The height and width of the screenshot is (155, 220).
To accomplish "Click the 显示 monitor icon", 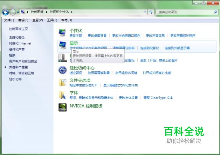I will tap(62, 45).
